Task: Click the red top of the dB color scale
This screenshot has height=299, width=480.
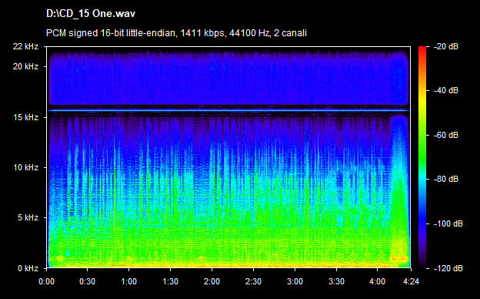Action: click(x=422, y=49)
